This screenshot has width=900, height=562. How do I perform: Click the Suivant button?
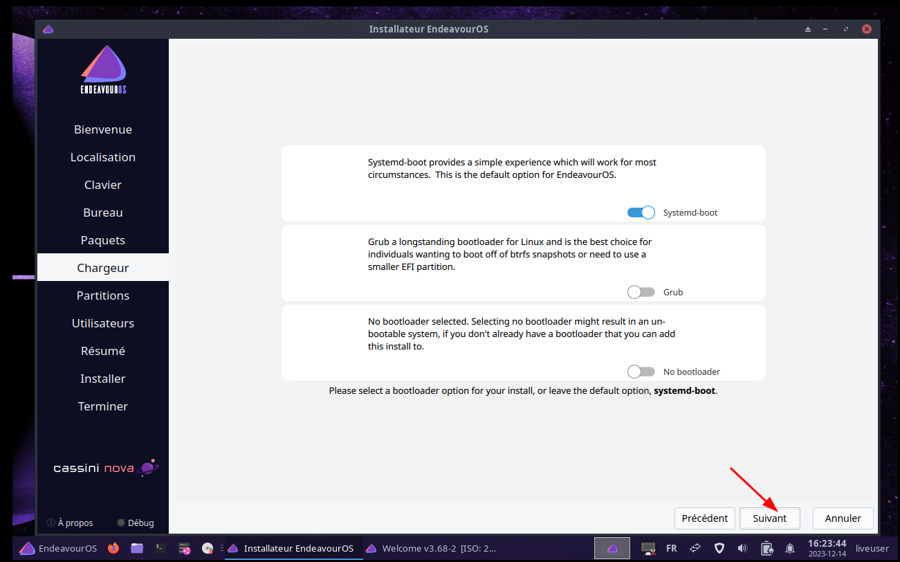769,518
